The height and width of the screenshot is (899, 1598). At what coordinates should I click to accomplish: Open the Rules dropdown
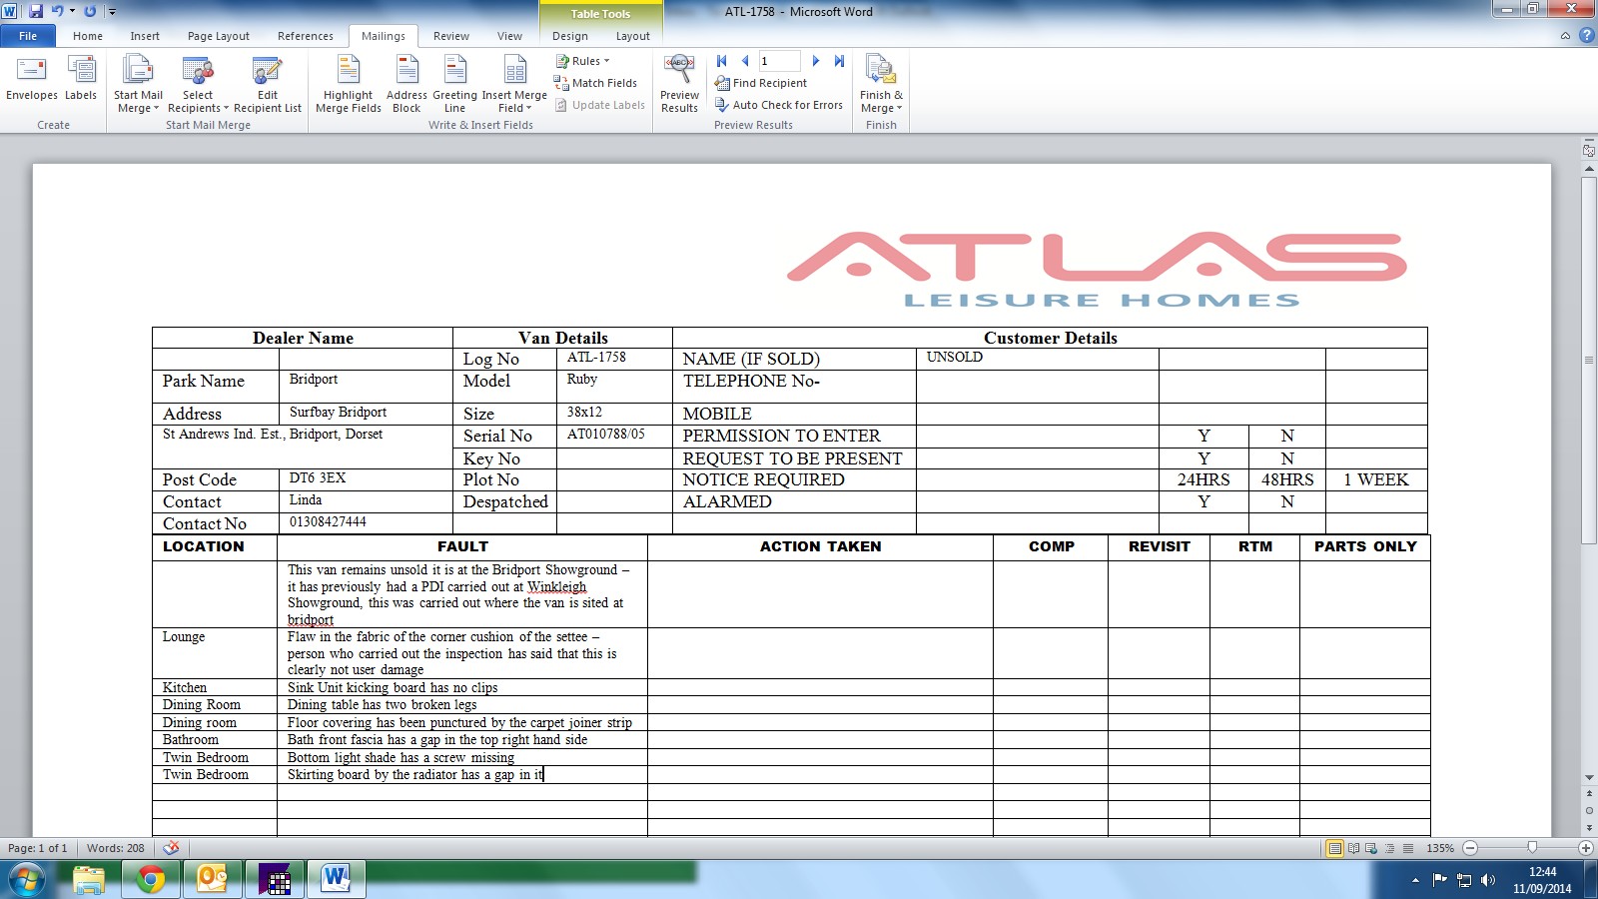pyautogui.click(x=583, y=61)
